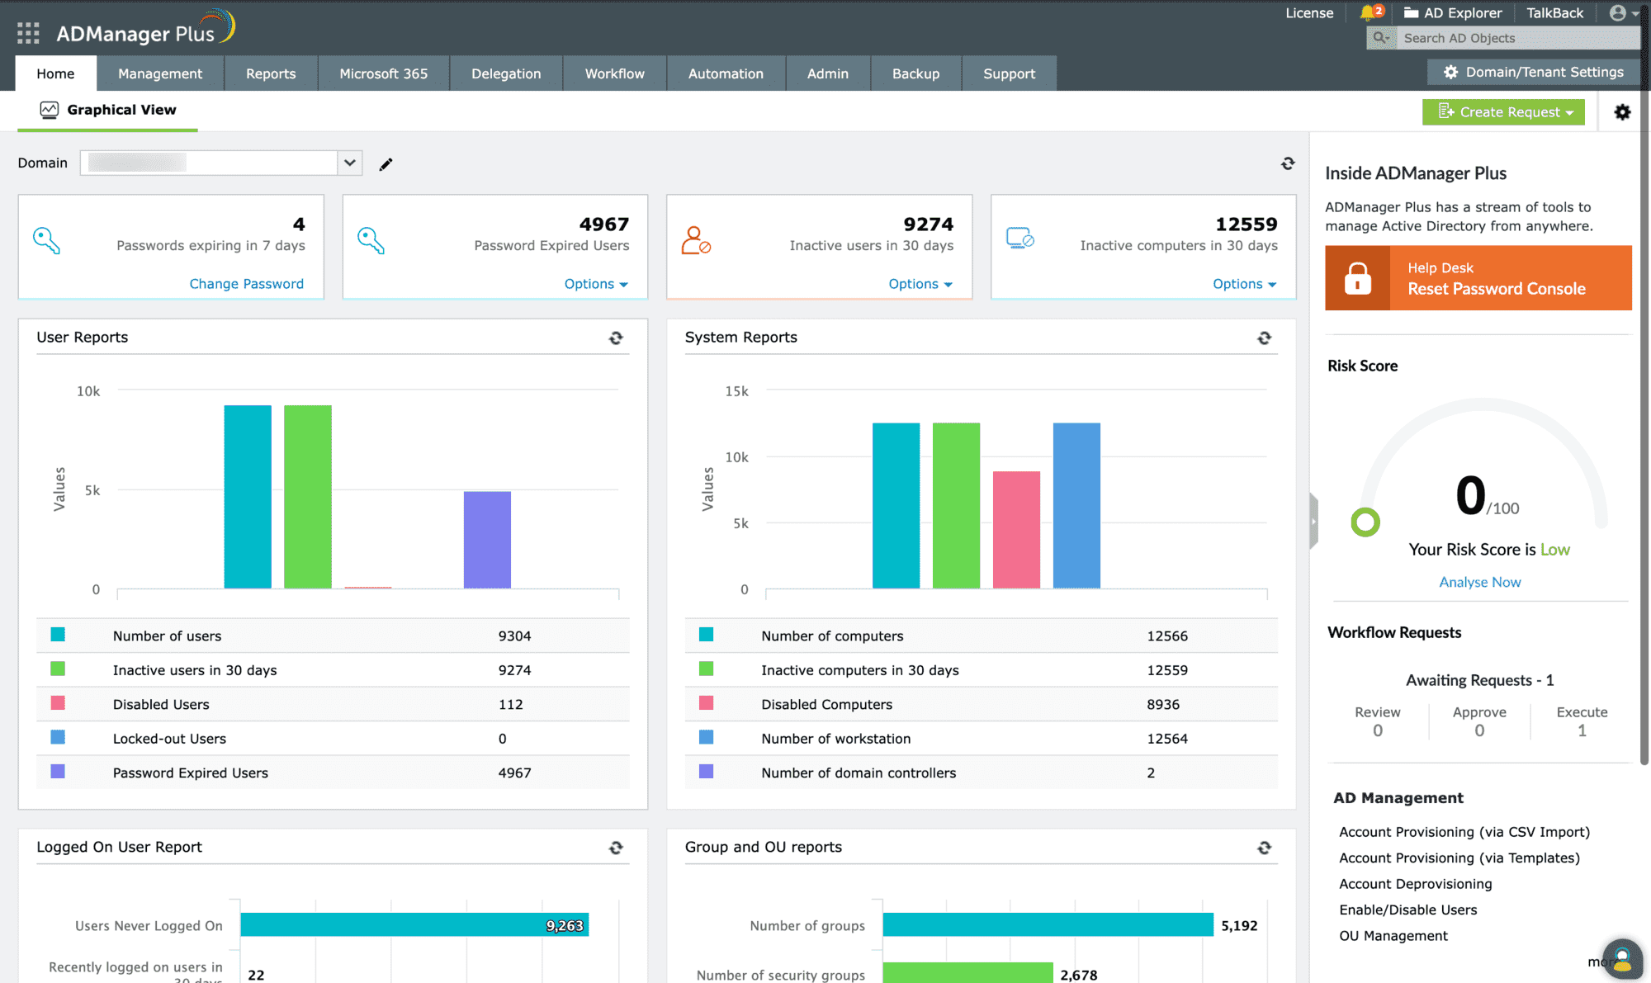Open the Admin tab

click(828, 73)
